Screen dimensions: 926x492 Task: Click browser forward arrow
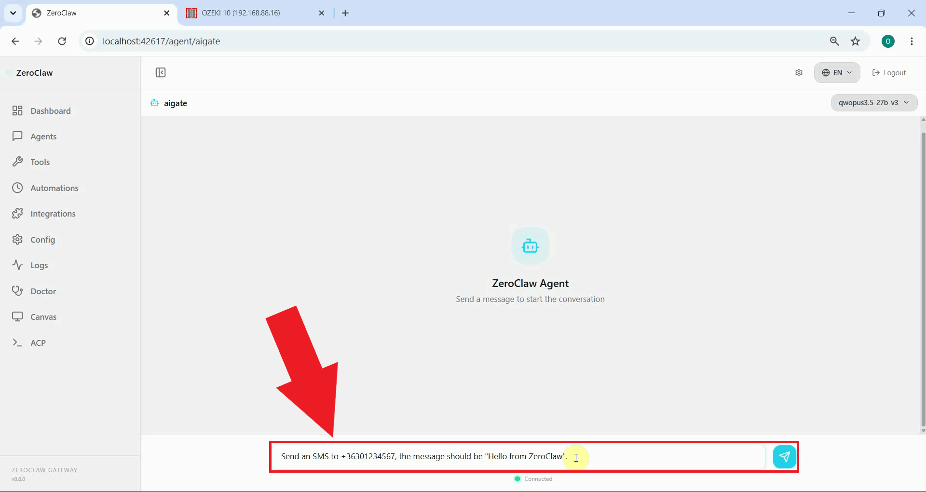(x=38, y=41)
